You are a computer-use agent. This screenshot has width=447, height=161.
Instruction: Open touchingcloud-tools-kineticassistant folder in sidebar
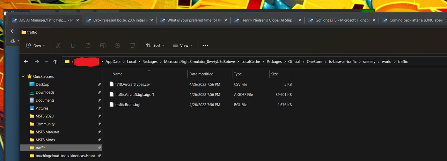[x=65, y=156]
